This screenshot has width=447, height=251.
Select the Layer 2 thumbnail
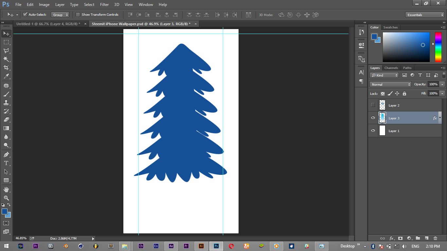click(x=382, y=105)
